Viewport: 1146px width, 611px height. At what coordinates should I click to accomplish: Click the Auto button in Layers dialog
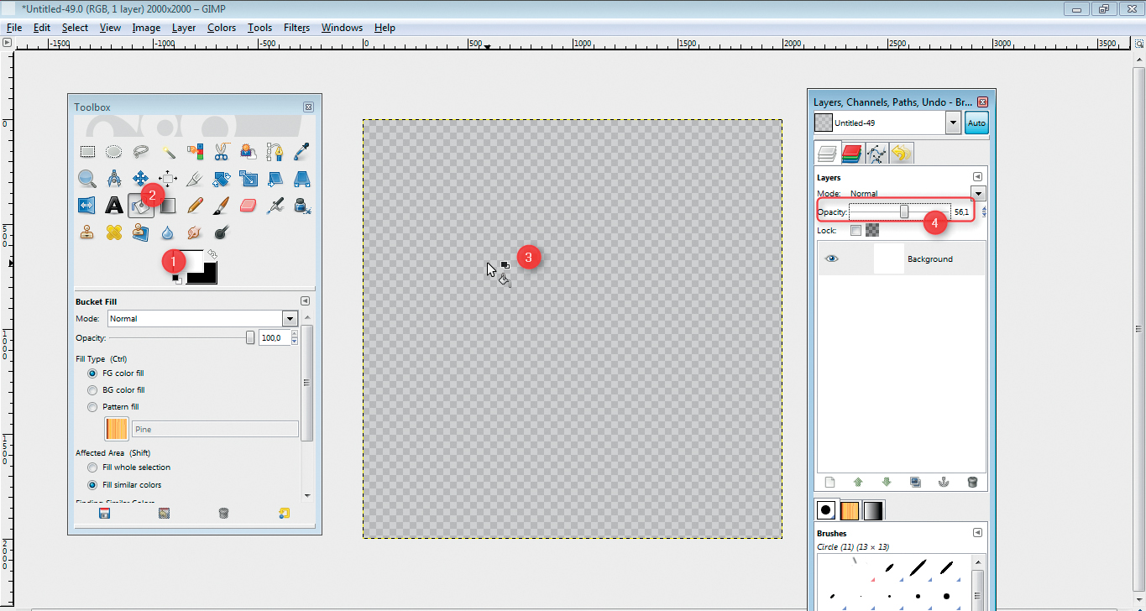(976, 123)
